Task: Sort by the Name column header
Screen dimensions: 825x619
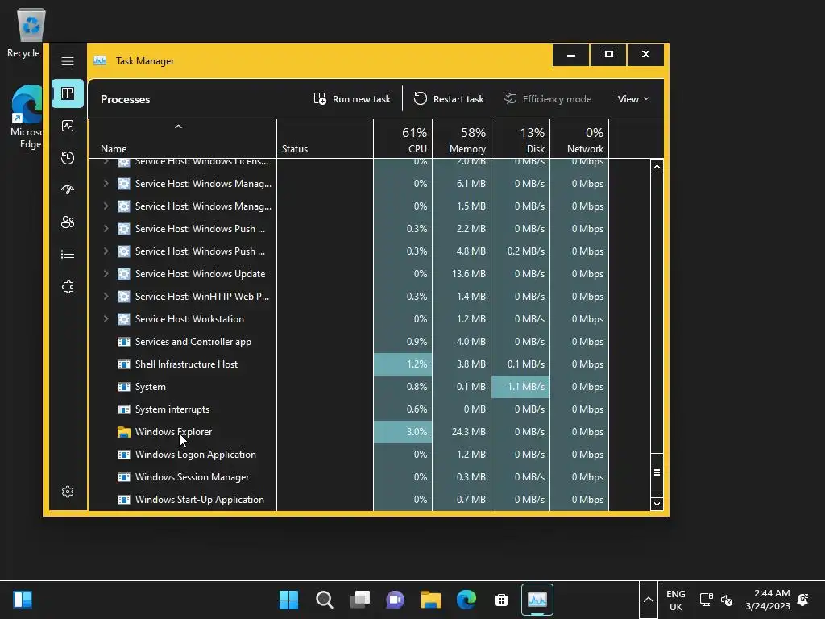Action: point(182,139)
